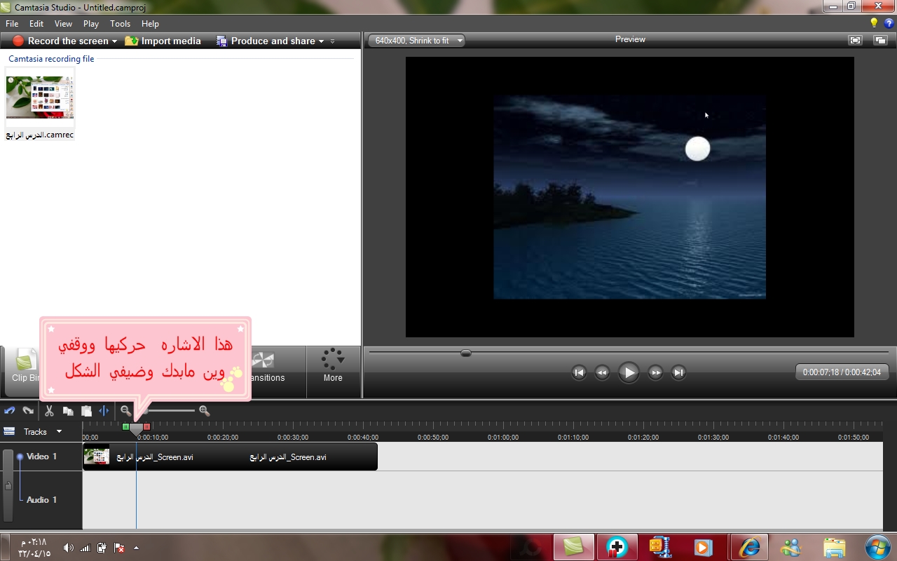This screenshot has height=561, width=897.
Task: Open Windows Live Messenger in taskbar
Action: (790, 547)
